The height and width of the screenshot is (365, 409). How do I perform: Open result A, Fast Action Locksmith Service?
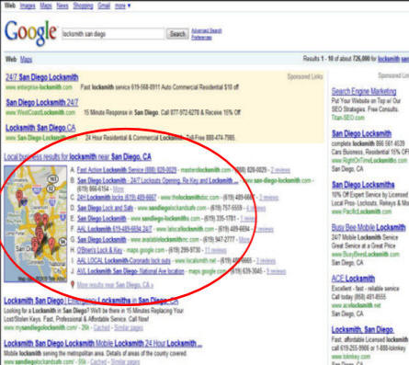(x=127, y=170)
